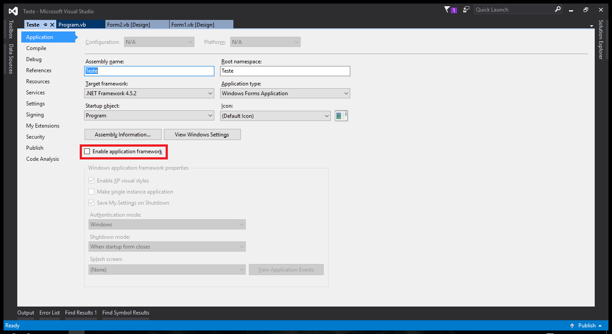Open the Data Sources side panel
This screenshot has height=334, width=612.
click(11, 58)
